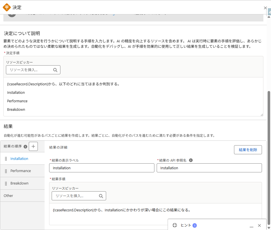This screenshot has height=230, width=271.
Task: Click info icon beside 結果の順序
Action: point(25,147)
